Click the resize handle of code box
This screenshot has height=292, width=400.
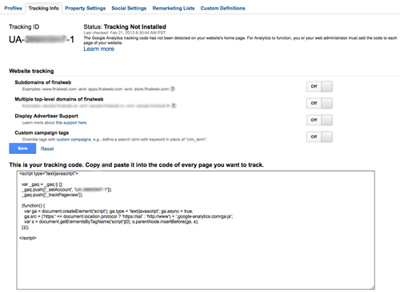pyautogui.click(x=373, y=287)
